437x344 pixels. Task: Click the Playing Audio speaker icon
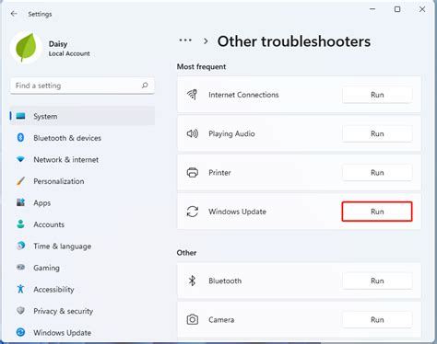(193, 133)
